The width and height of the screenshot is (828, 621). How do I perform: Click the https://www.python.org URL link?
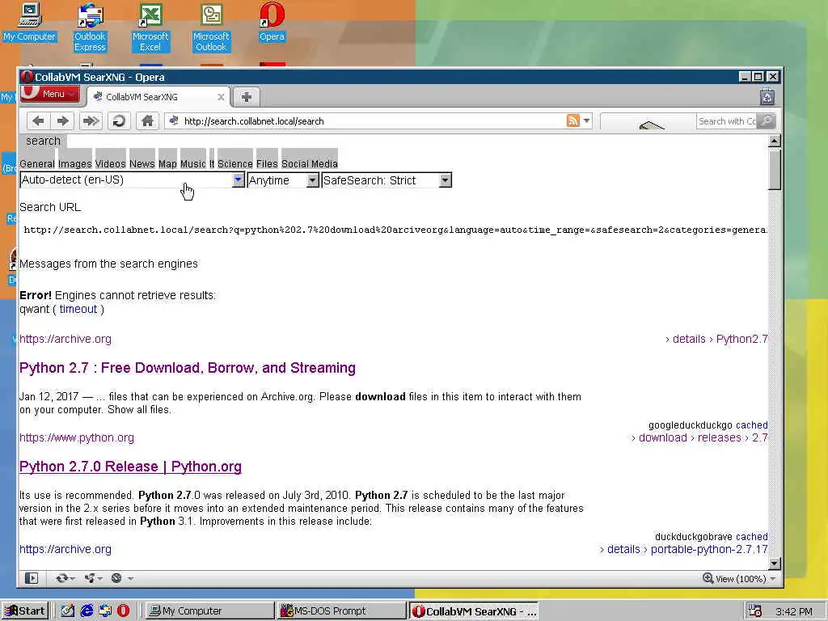click(77, 437)
